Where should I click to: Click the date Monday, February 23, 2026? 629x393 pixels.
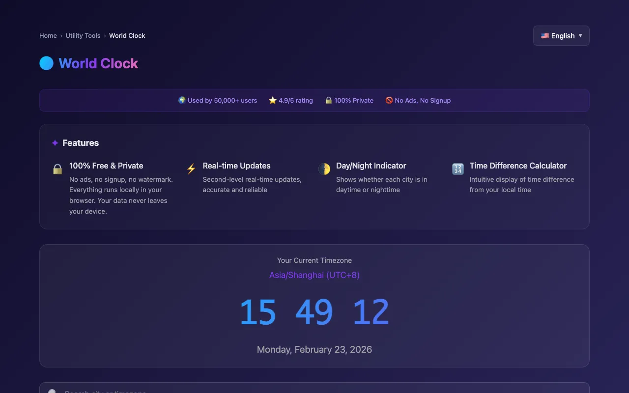coord(314,350)
